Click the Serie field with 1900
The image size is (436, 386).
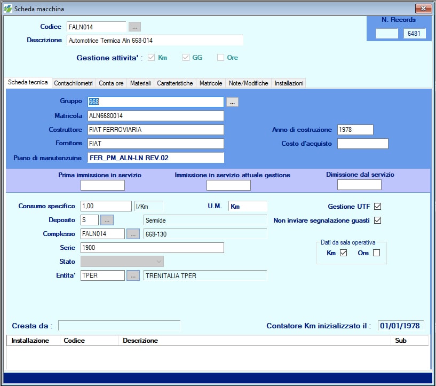coord(152,248)
